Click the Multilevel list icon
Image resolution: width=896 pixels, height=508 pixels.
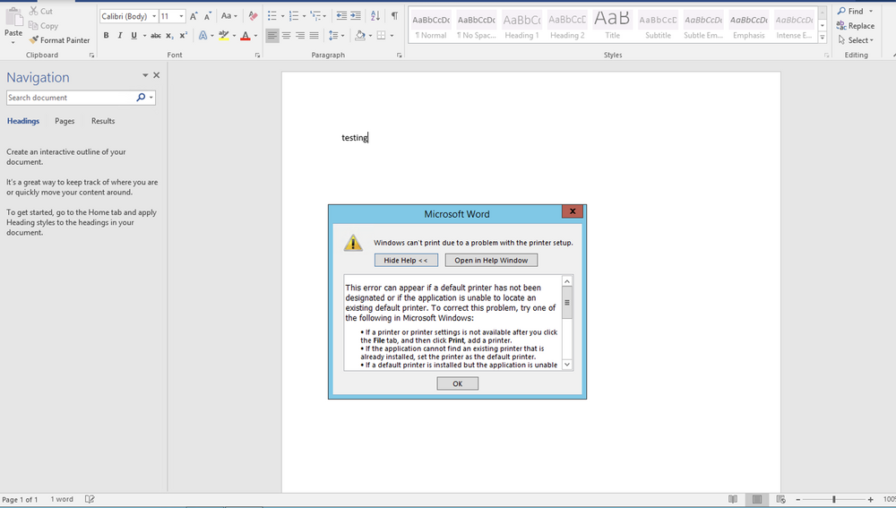pyautogui.click(x=314, y=16)
